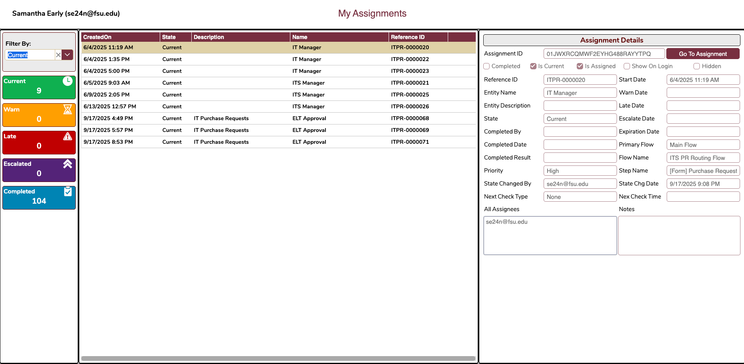Show Completed assignments tile with 104
This screenshot has height=364, width=744.
[x=39, y=198]
